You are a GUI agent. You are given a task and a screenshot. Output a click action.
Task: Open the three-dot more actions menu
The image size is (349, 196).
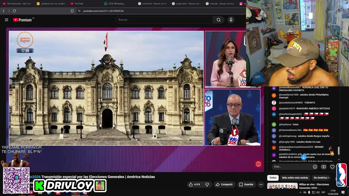(261, 184)
